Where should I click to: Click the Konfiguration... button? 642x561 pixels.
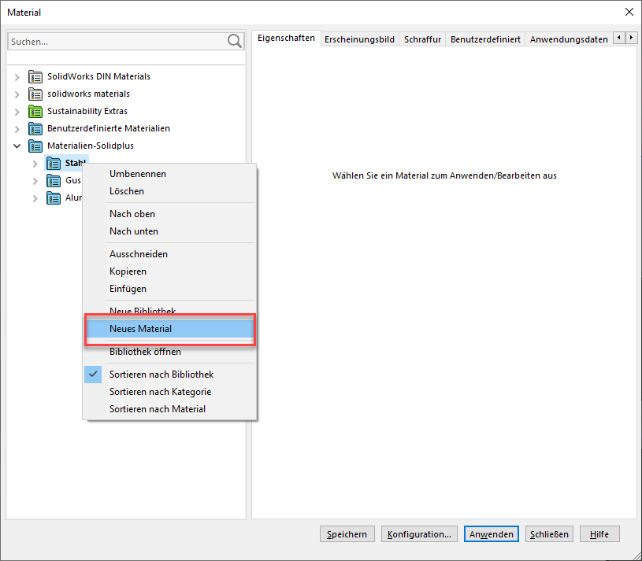point(419,534)
